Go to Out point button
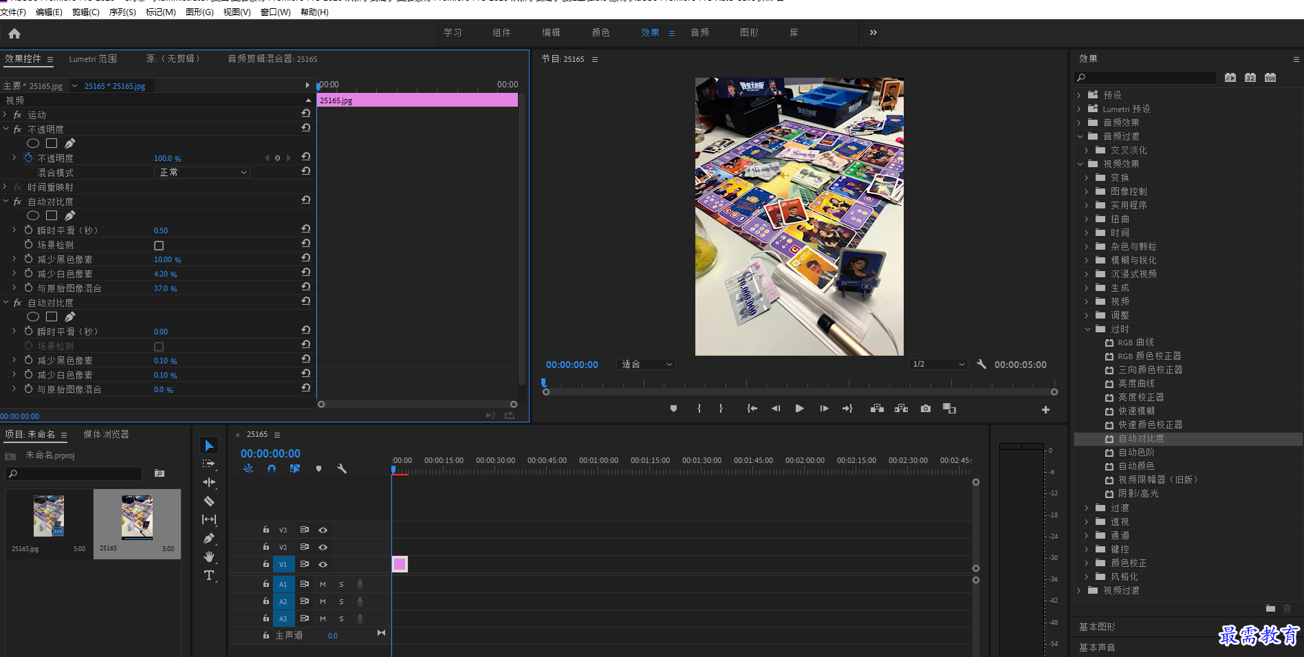 [x=847, y=409]
